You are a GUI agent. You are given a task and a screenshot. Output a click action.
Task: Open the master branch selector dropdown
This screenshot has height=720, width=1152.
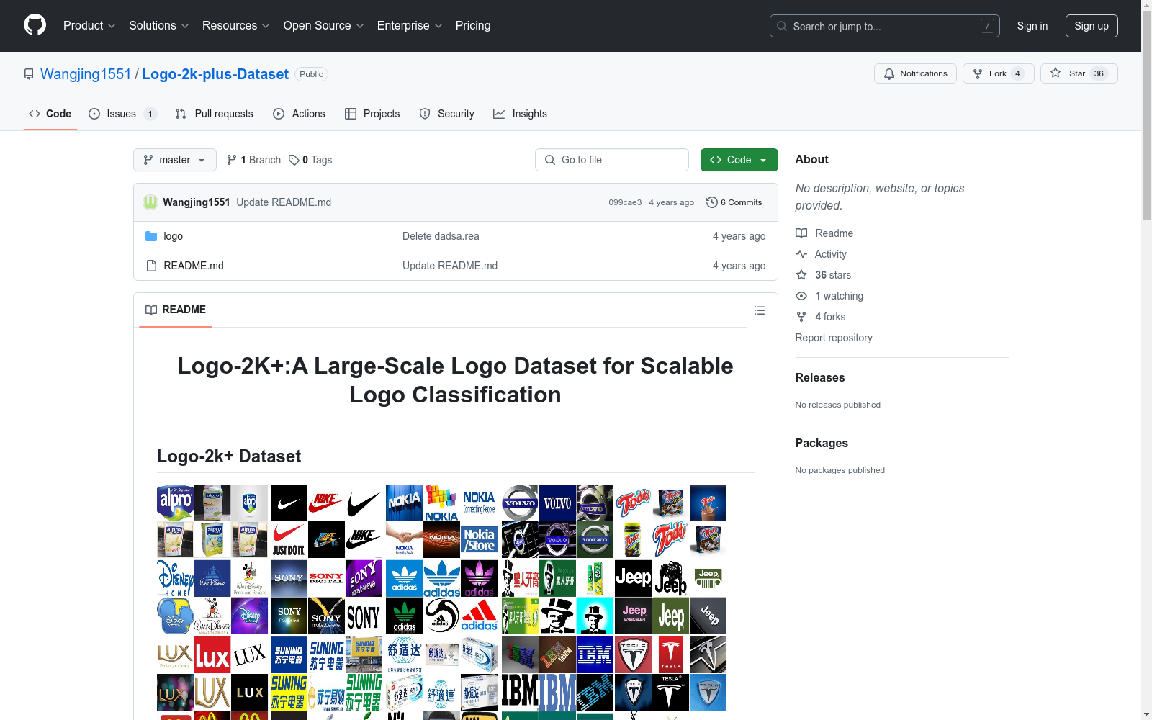pyautogui.click(x=175, y=160)
